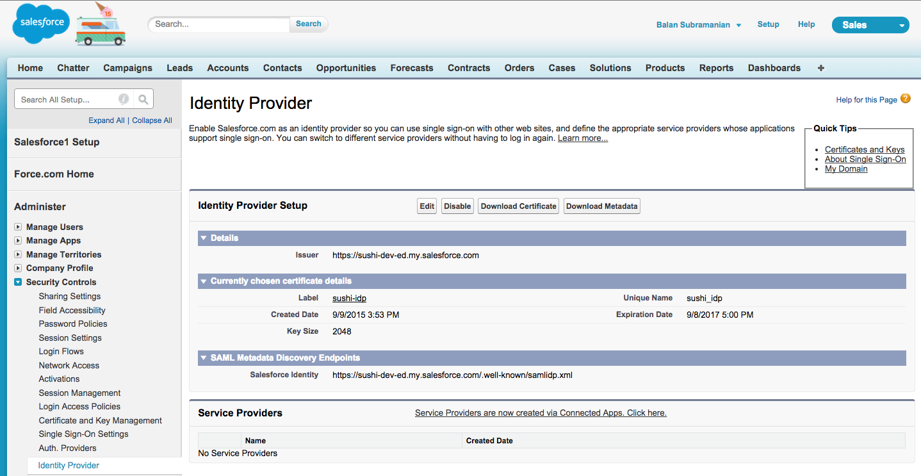Open Auth. Providers in sidebar
The width and height of the screenshot is (921, 476).
(x=67, y=448)
